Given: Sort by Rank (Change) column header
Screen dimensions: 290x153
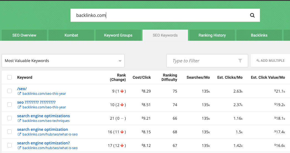Looking at the screenshot, I should click(x=118, y=77).
